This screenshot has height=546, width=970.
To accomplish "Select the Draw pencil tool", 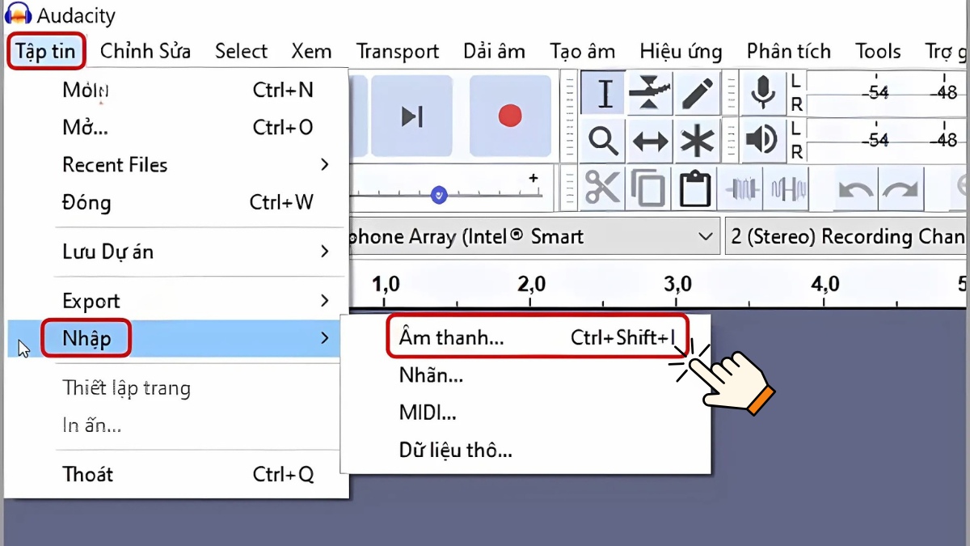I will (697, 93).
